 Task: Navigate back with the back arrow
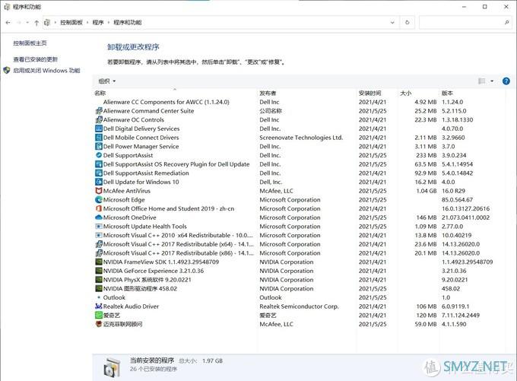(8, 22)
